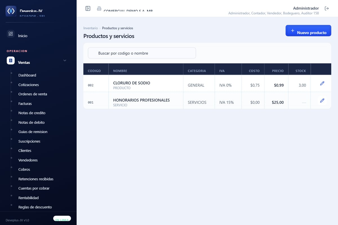The height and width of the screenshot is (225, 338).
Task: Open Vendedores
Action: [28, 160]
